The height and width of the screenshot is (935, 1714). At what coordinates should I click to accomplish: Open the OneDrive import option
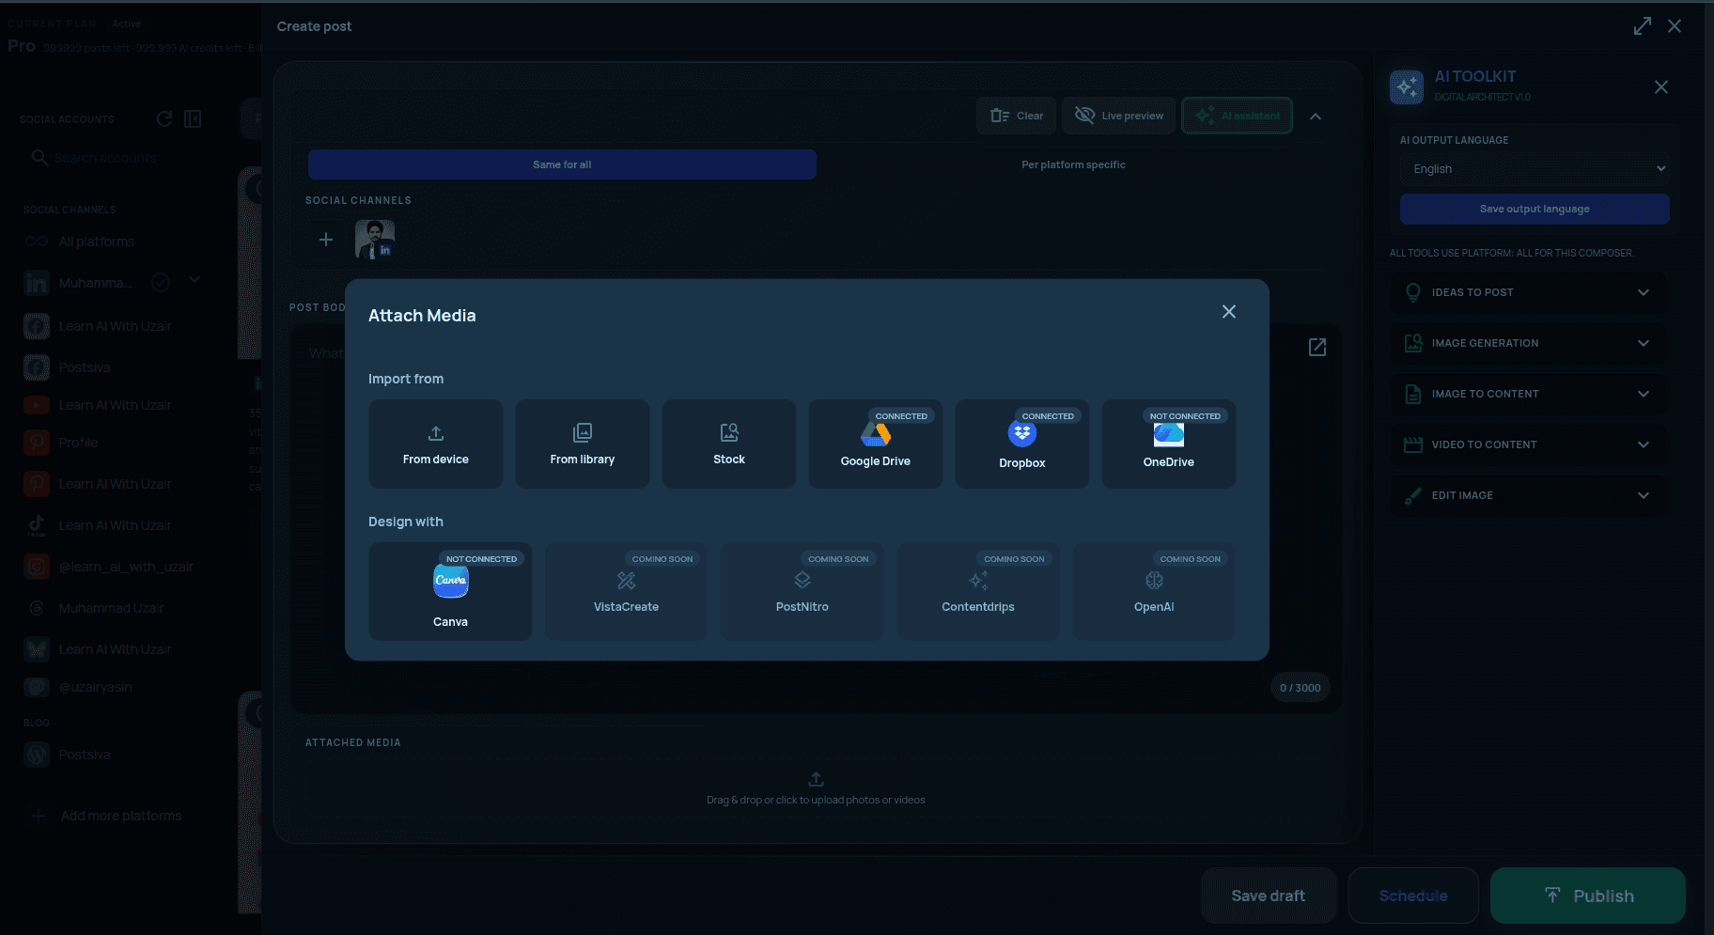[1169, 444]
